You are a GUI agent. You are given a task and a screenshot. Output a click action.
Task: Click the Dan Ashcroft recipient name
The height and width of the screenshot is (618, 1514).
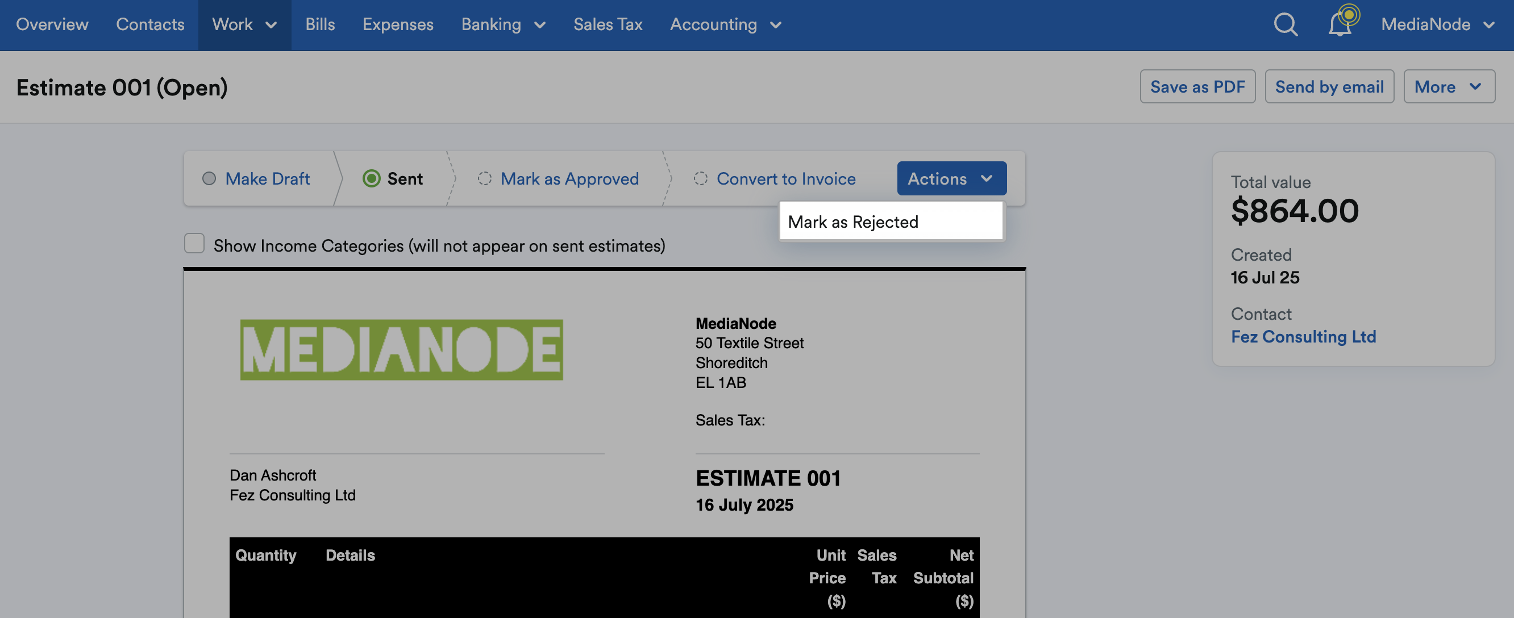273,475
